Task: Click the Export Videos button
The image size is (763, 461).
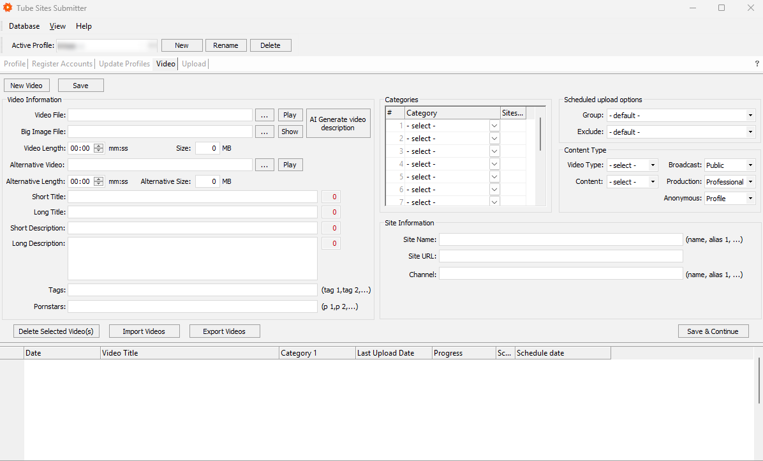Action: [x=225, y=331]
